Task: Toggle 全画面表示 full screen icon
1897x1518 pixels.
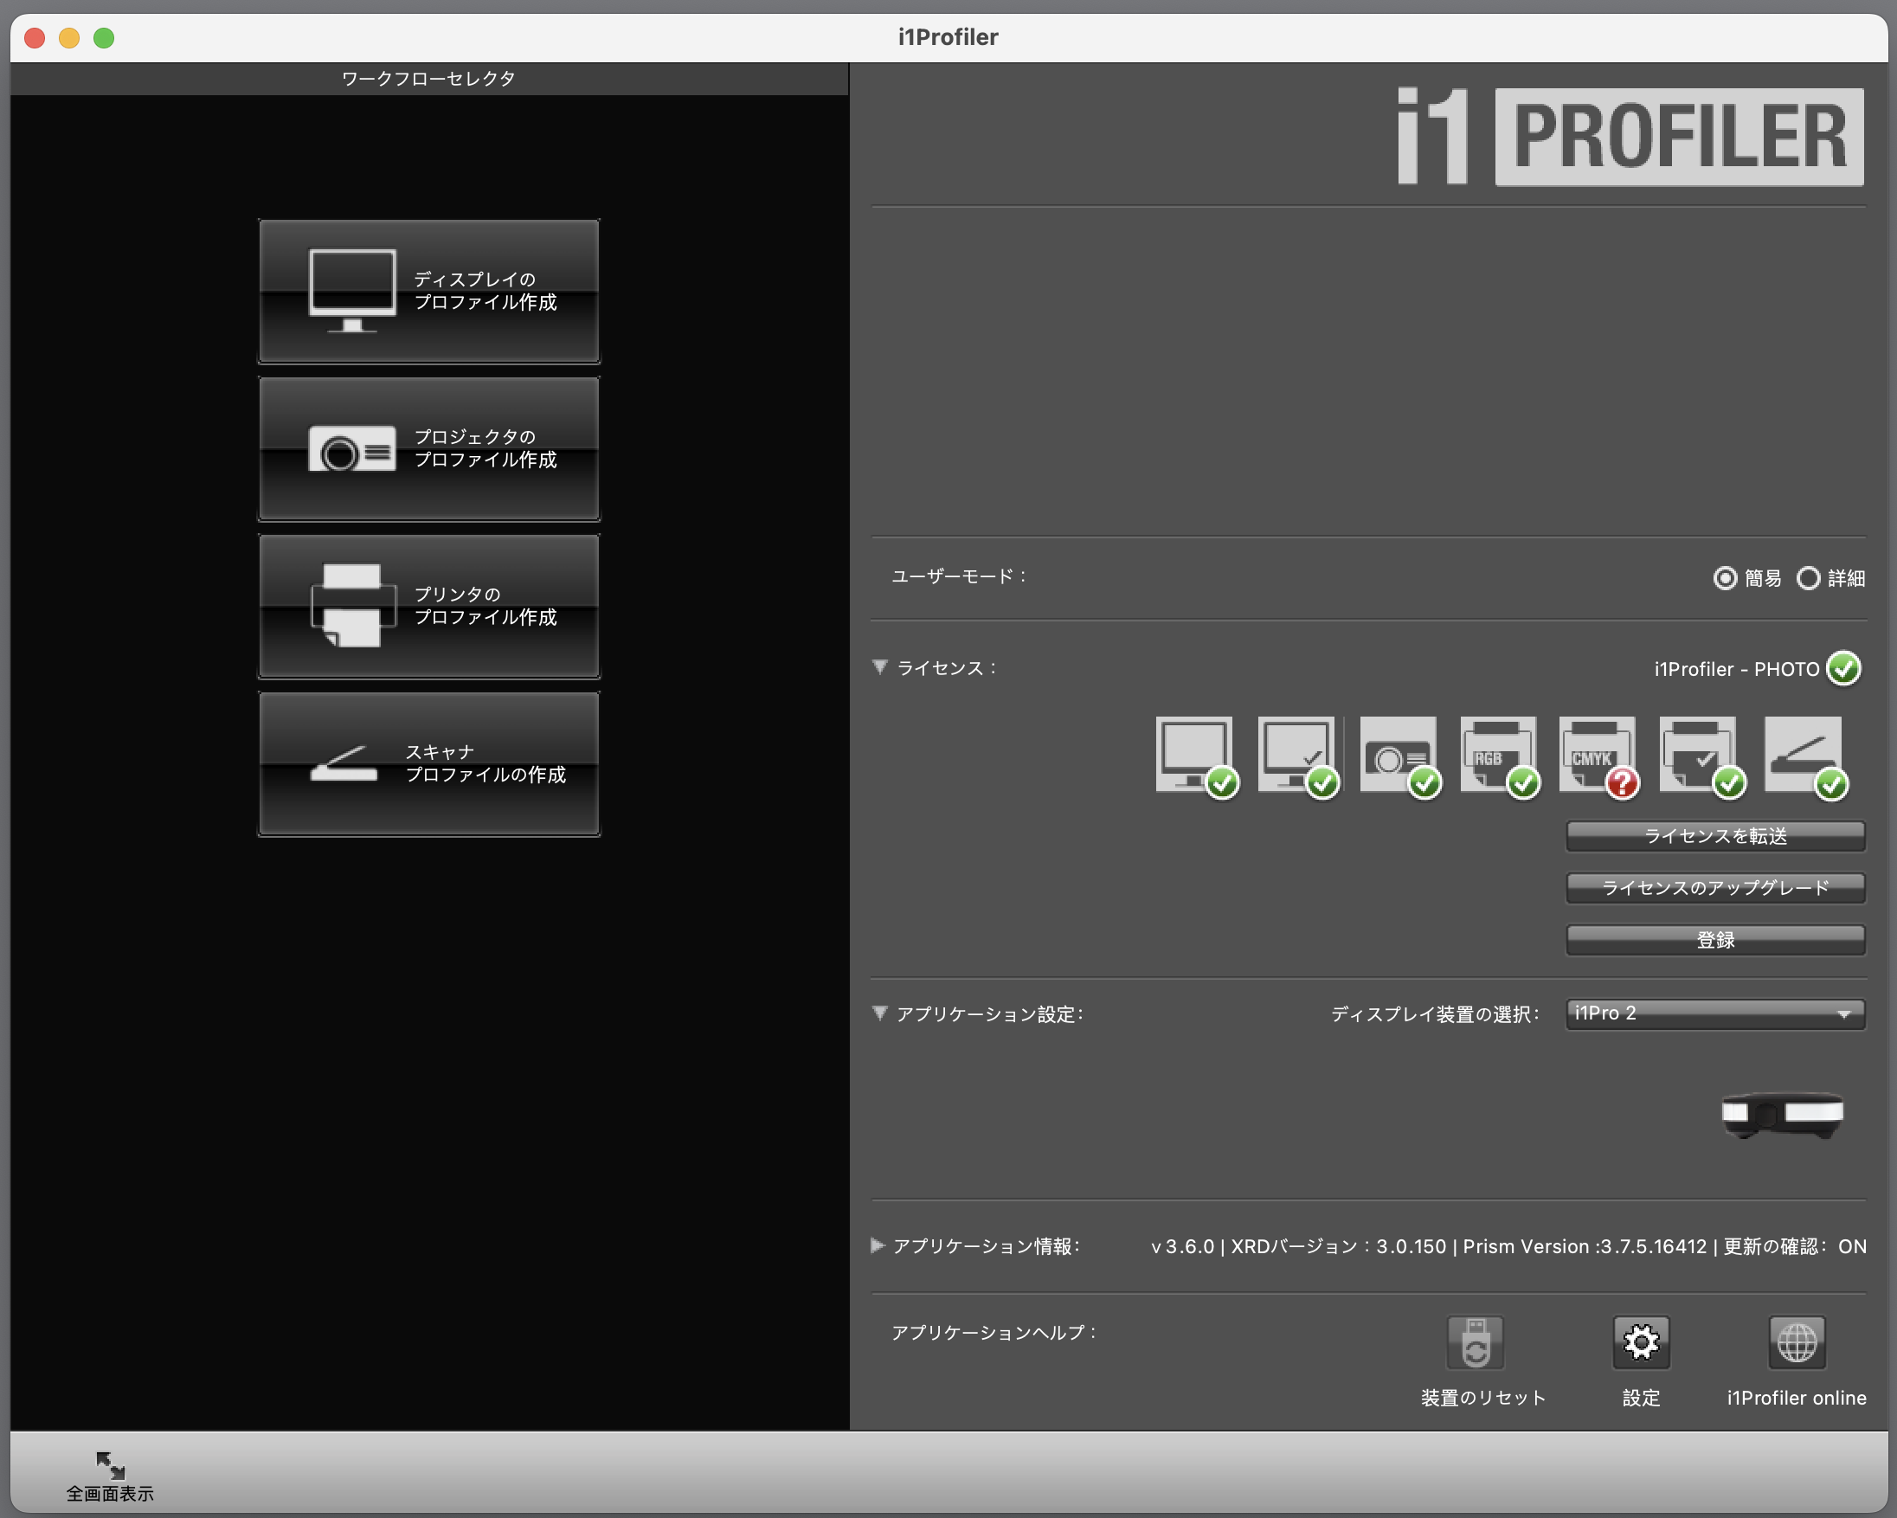Action: point(110,1465)
